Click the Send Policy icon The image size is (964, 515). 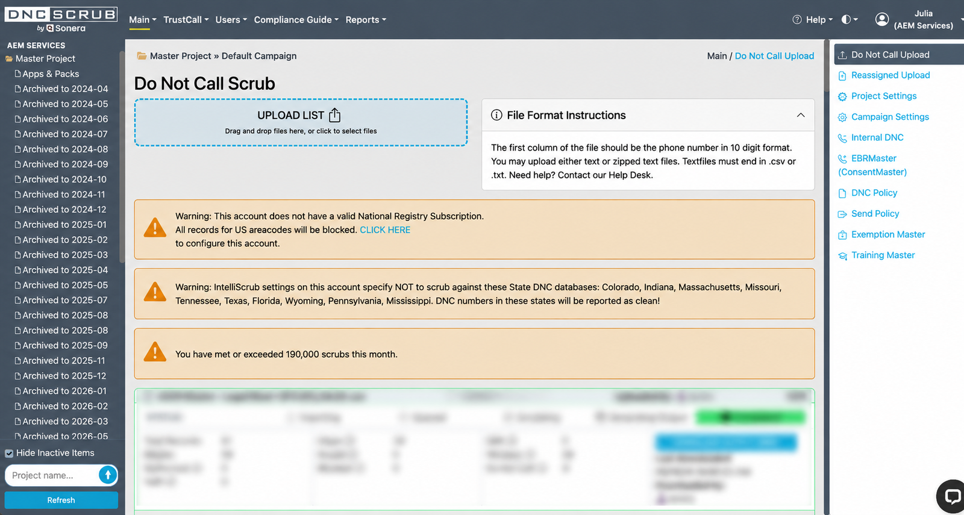coord(842,214)
